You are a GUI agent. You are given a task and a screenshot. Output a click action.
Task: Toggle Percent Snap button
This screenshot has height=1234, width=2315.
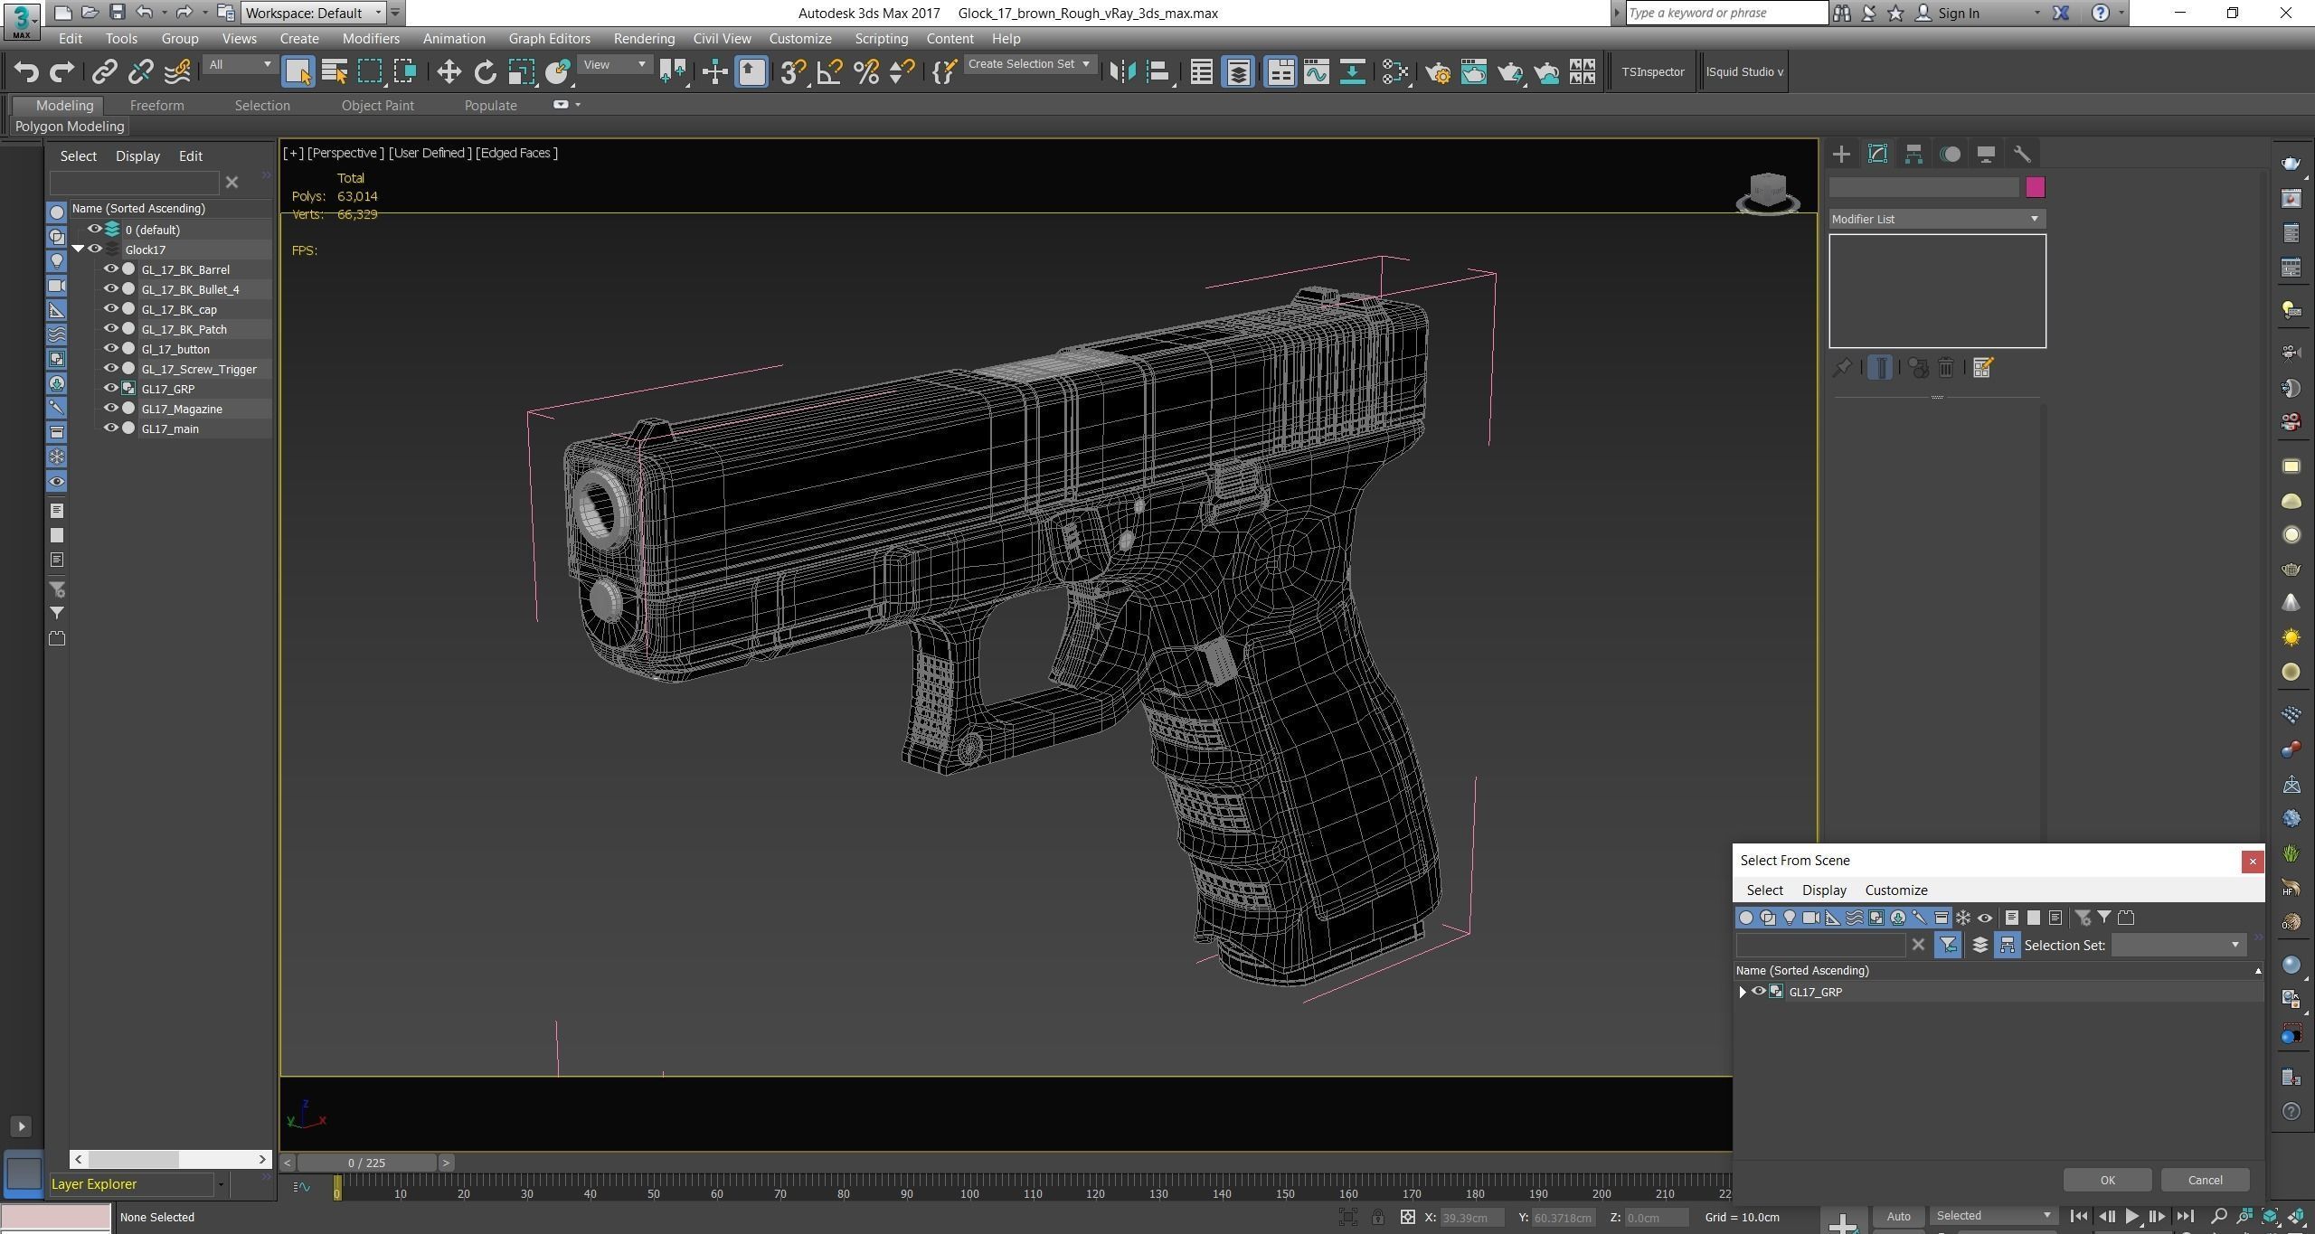[x=865, y=72]
